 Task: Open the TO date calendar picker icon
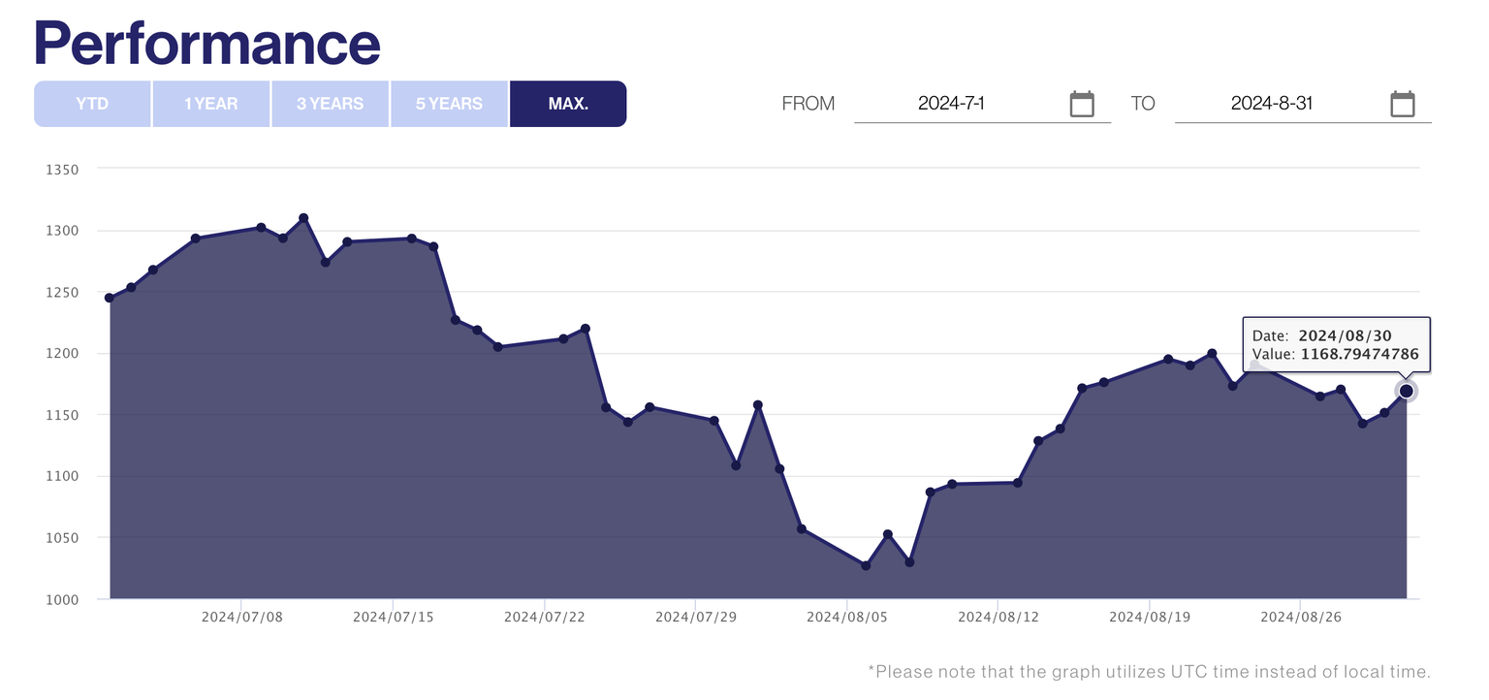[1403, 103]
